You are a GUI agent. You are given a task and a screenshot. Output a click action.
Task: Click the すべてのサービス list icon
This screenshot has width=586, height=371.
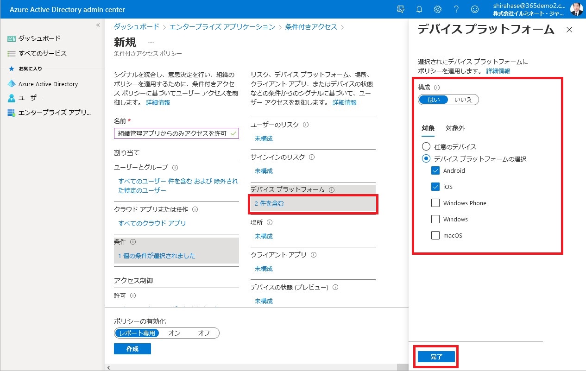click(x=12, y=54)
